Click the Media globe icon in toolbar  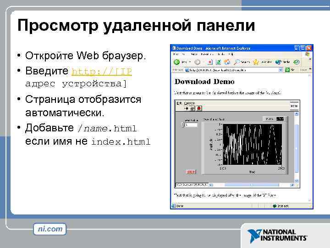tap(278, 62)
